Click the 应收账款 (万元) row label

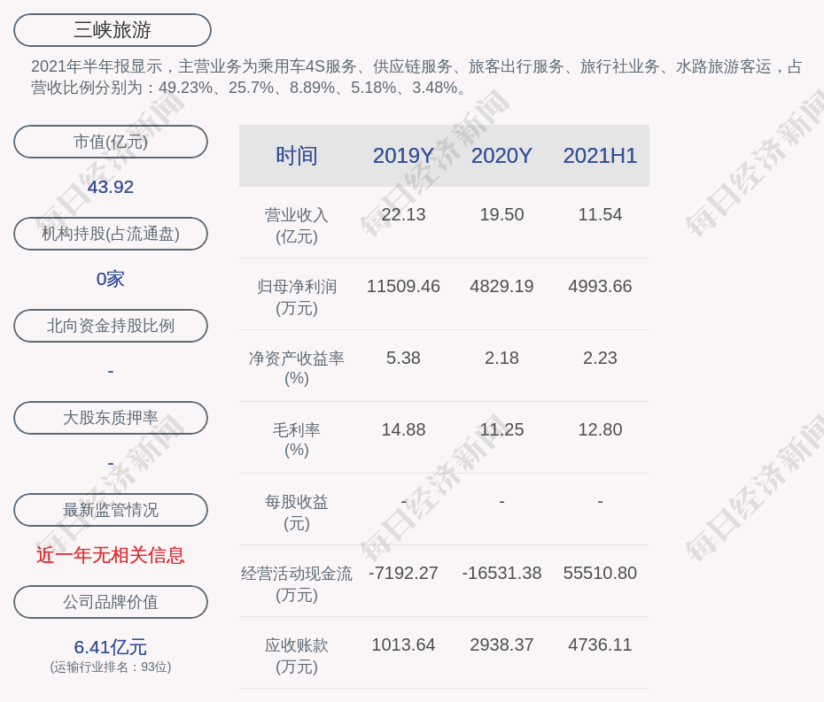click(x=297, y=656)
